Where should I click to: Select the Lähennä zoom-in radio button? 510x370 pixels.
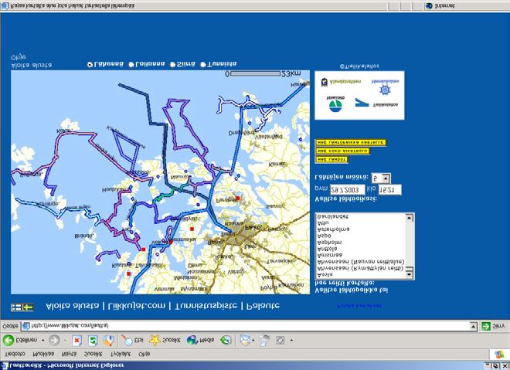tap(90, 65)
